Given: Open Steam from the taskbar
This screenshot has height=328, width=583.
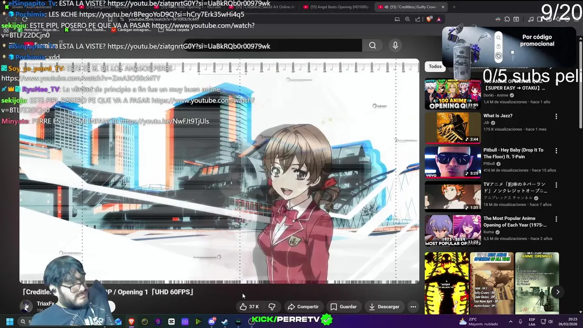Looking at the screenshot, I should [225, 322].
